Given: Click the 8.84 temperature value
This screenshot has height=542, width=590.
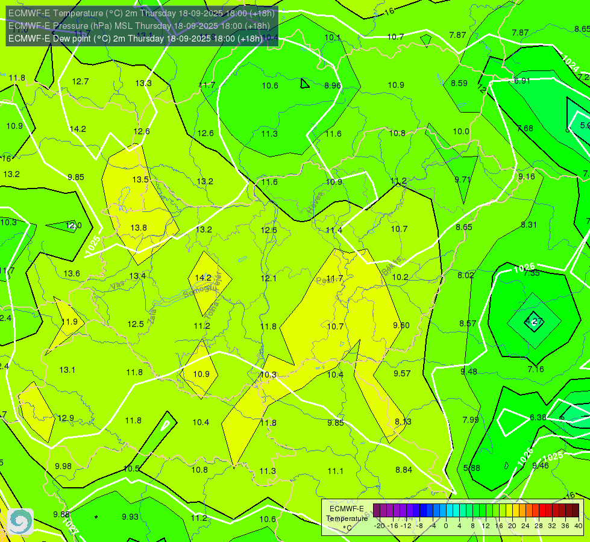Looking at the screenshot, I should click(x=404, y=470).
